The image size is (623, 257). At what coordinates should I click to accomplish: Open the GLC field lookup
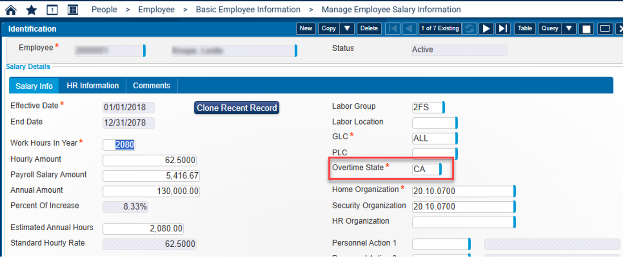coord(456,138)
